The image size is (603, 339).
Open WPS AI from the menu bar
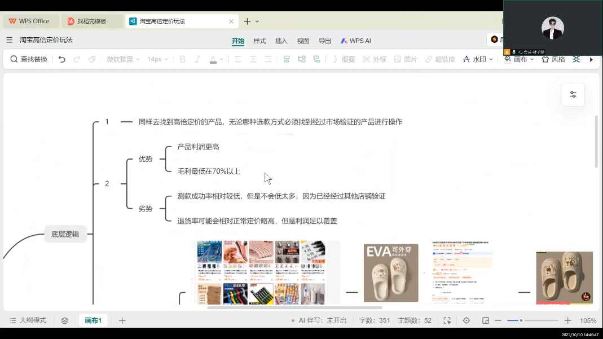[x=355, y=41]
